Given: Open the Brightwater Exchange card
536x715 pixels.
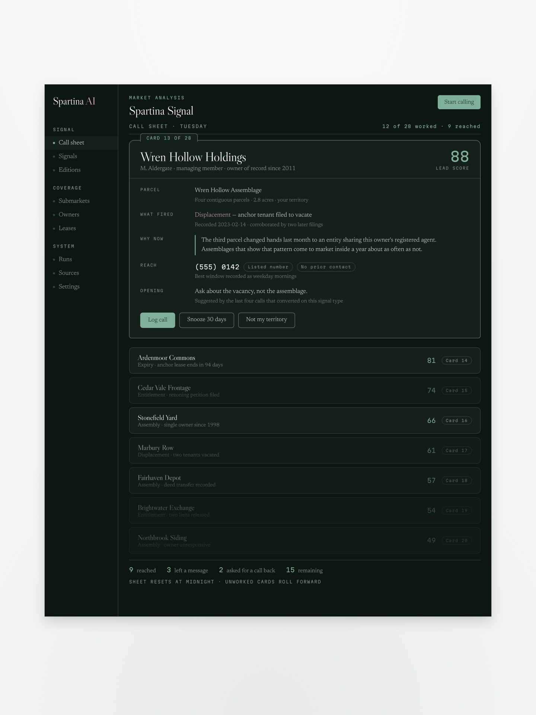Looking at the screenshot, I should click(x=304, y=511).
